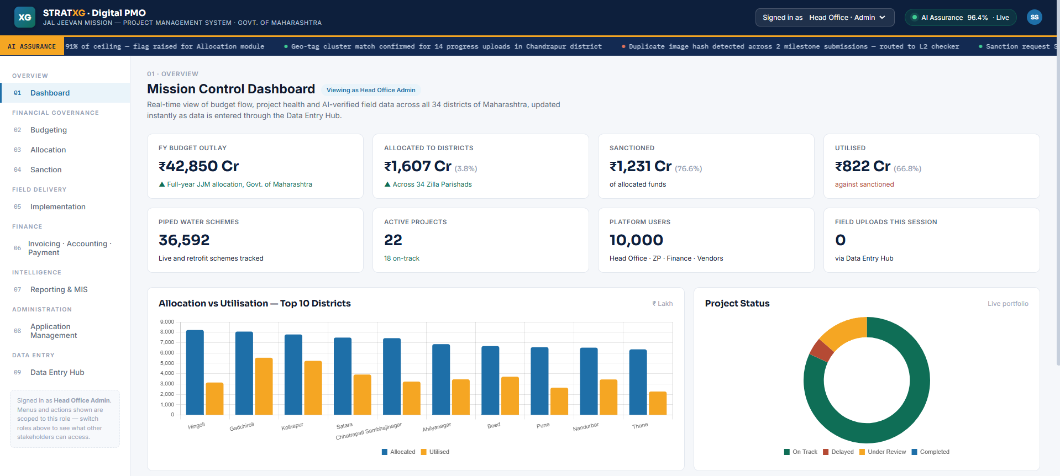
Task: Click the Thane Utilised bar
Action: pos(658,403)
